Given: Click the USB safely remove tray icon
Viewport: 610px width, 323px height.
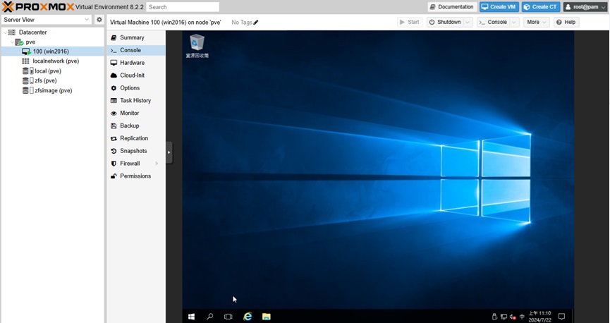Looking at the screenshot, I should [495, 317].
